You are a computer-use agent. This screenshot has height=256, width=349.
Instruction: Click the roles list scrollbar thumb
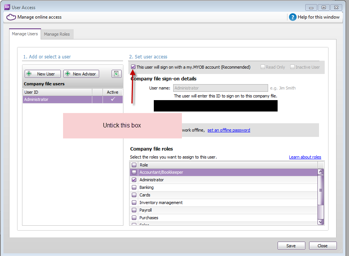(321, 190)
